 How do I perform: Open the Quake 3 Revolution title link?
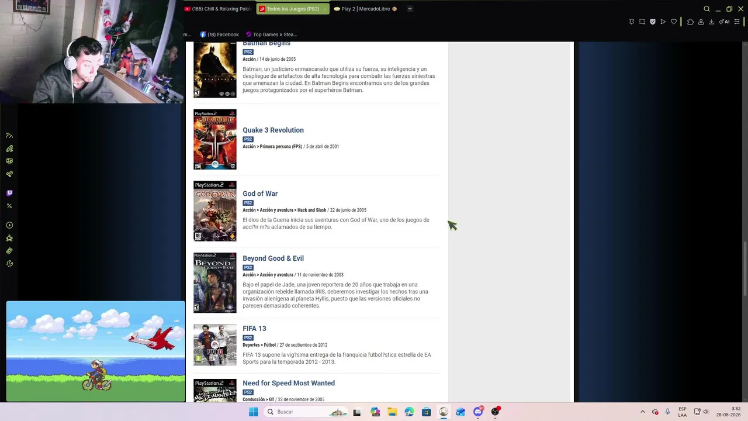click(x=273, y=130)
